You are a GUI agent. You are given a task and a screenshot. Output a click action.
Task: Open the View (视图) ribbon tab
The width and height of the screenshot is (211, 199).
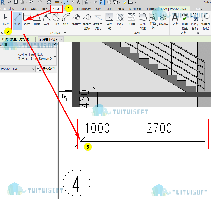coord(110,9)
